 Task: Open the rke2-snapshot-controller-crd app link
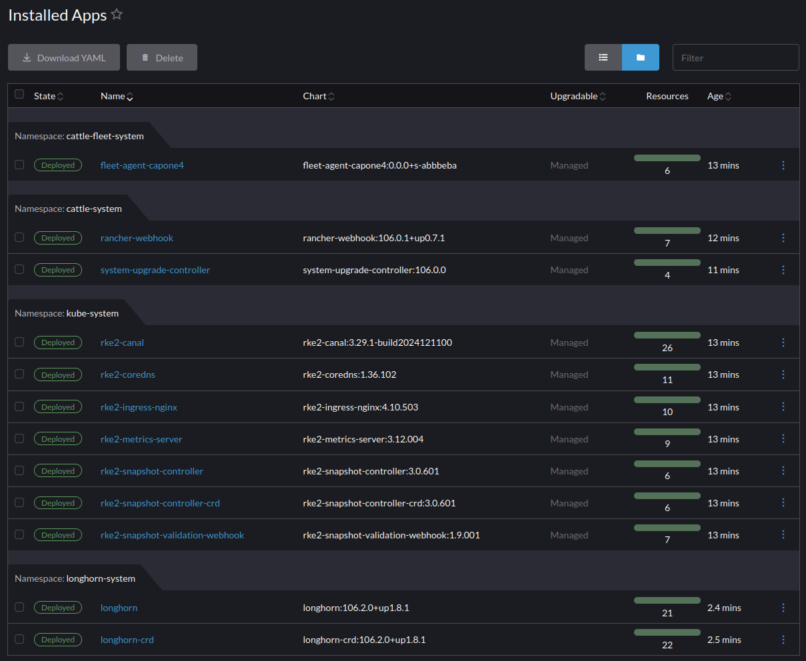160,503
